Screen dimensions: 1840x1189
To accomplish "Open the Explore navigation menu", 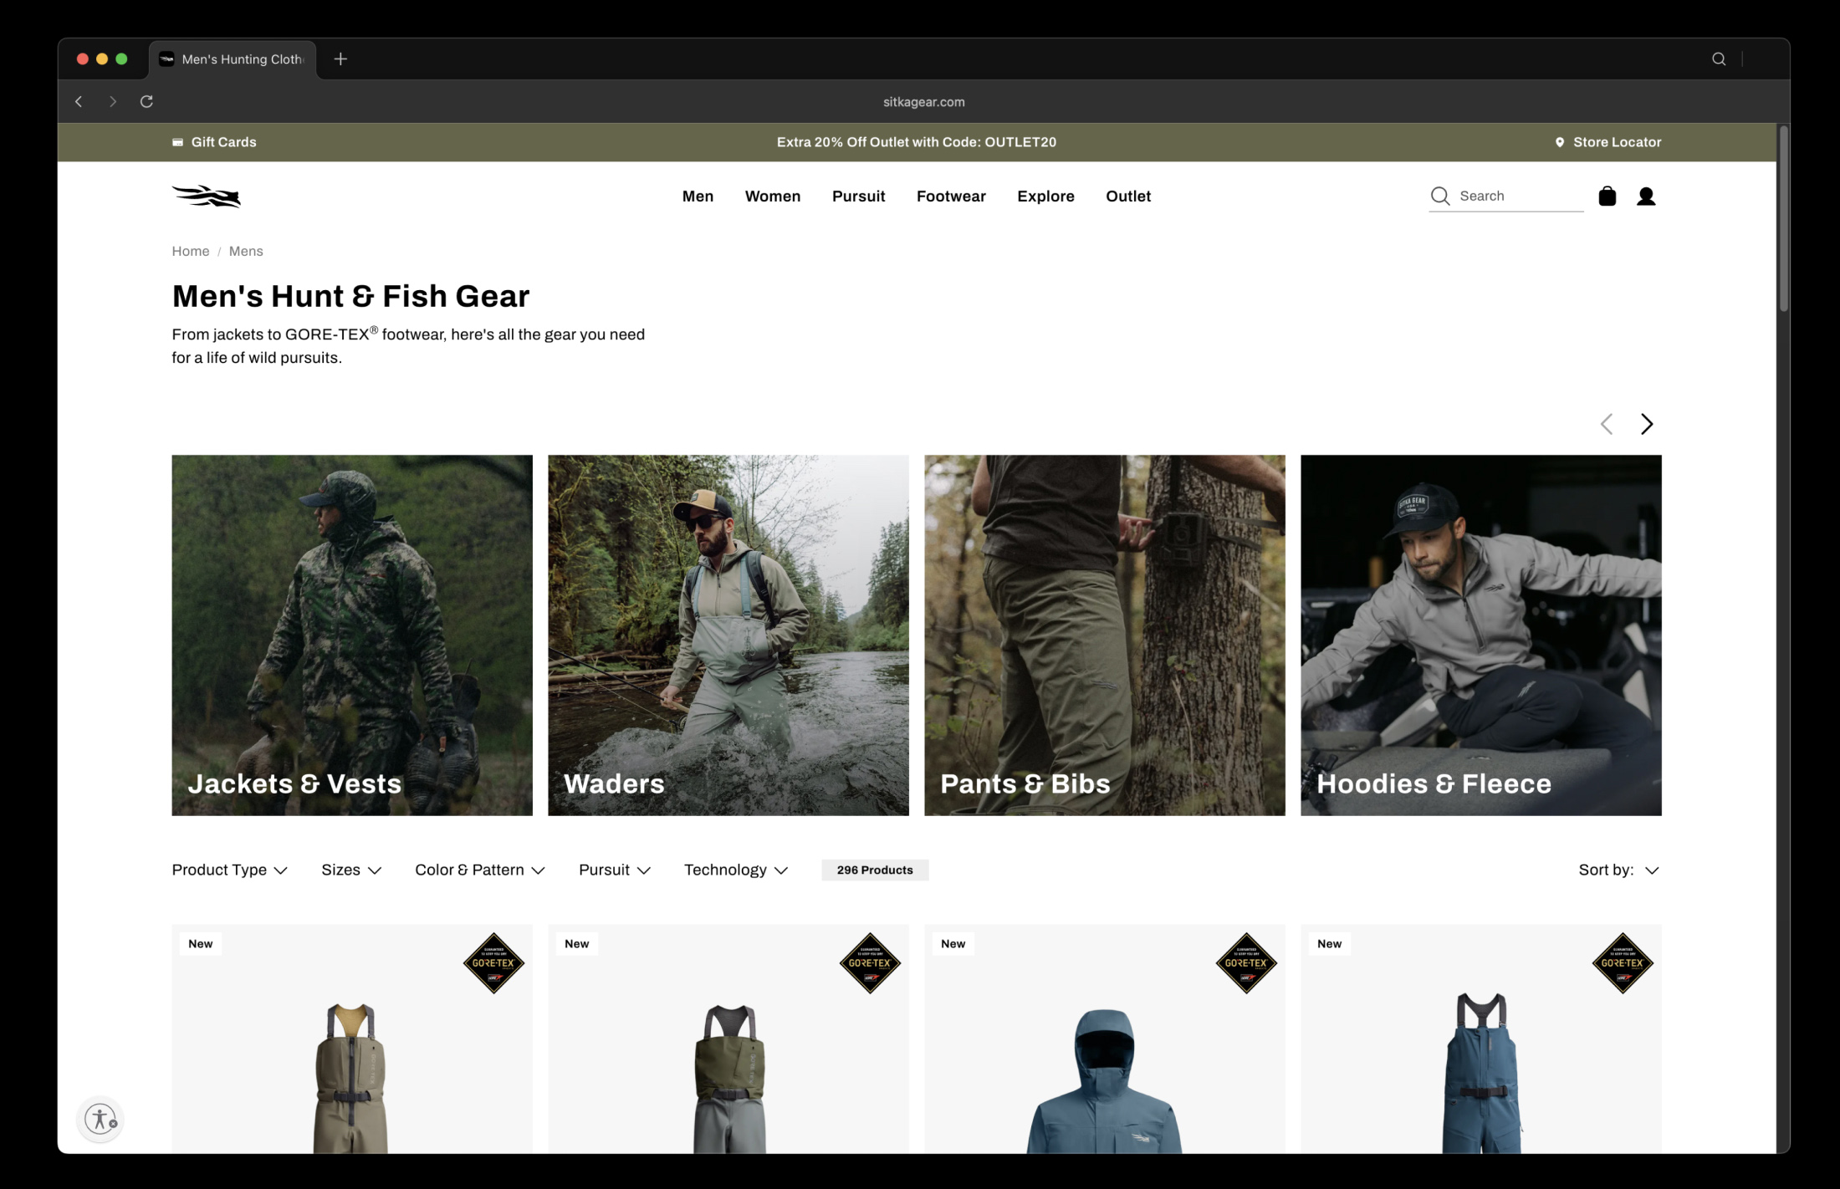I will (1045, 196).
